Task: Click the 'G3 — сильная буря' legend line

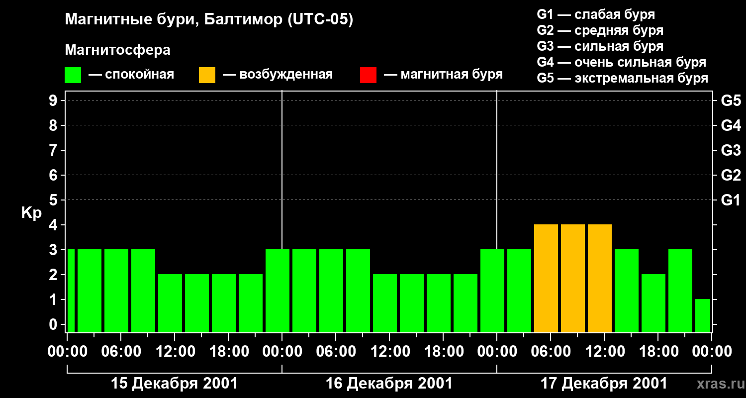Action: pos(600,46)
